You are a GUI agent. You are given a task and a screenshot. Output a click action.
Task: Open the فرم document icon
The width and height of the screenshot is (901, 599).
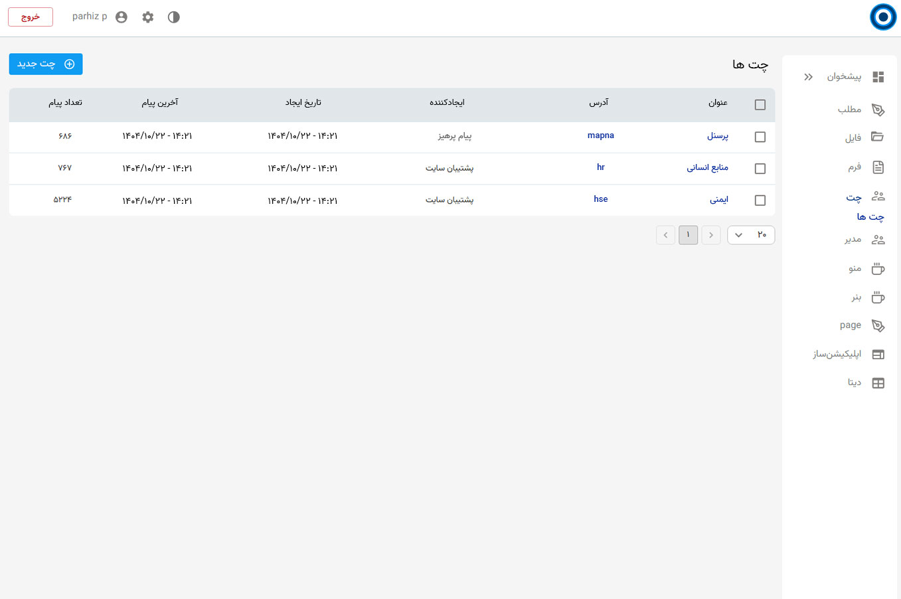tap(878, 167)
